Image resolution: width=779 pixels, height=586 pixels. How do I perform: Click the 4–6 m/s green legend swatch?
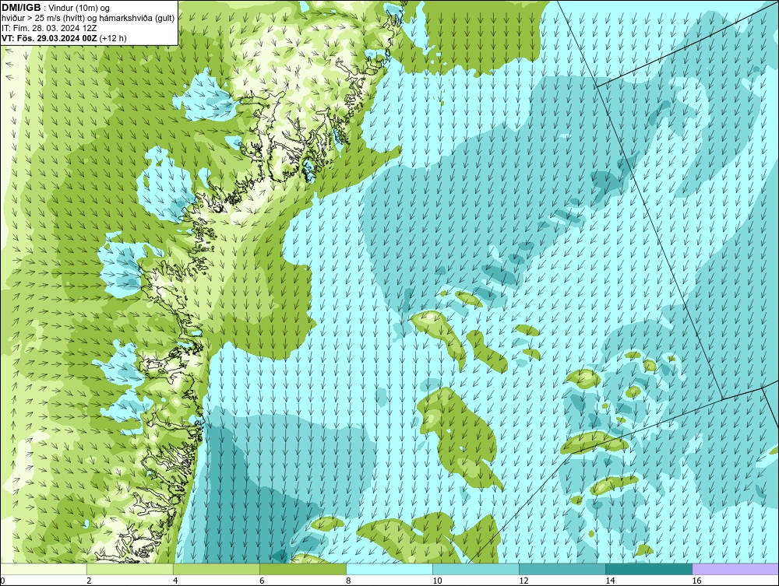(217, 569)
